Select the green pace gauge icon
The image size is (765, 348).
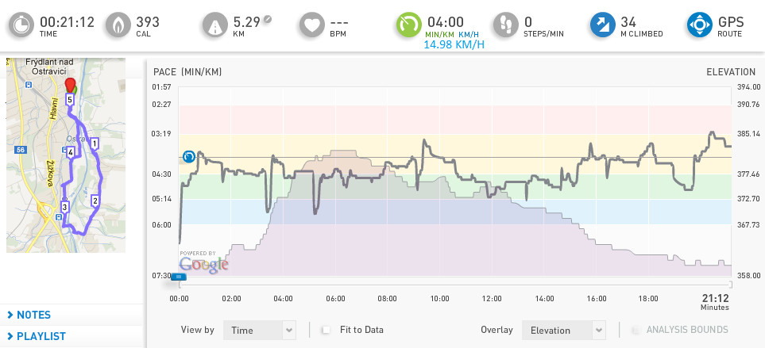[408, 25]
